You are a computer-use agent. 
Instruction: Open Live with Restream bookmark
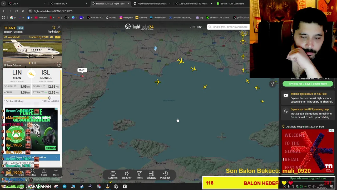[x=181, y=18]
